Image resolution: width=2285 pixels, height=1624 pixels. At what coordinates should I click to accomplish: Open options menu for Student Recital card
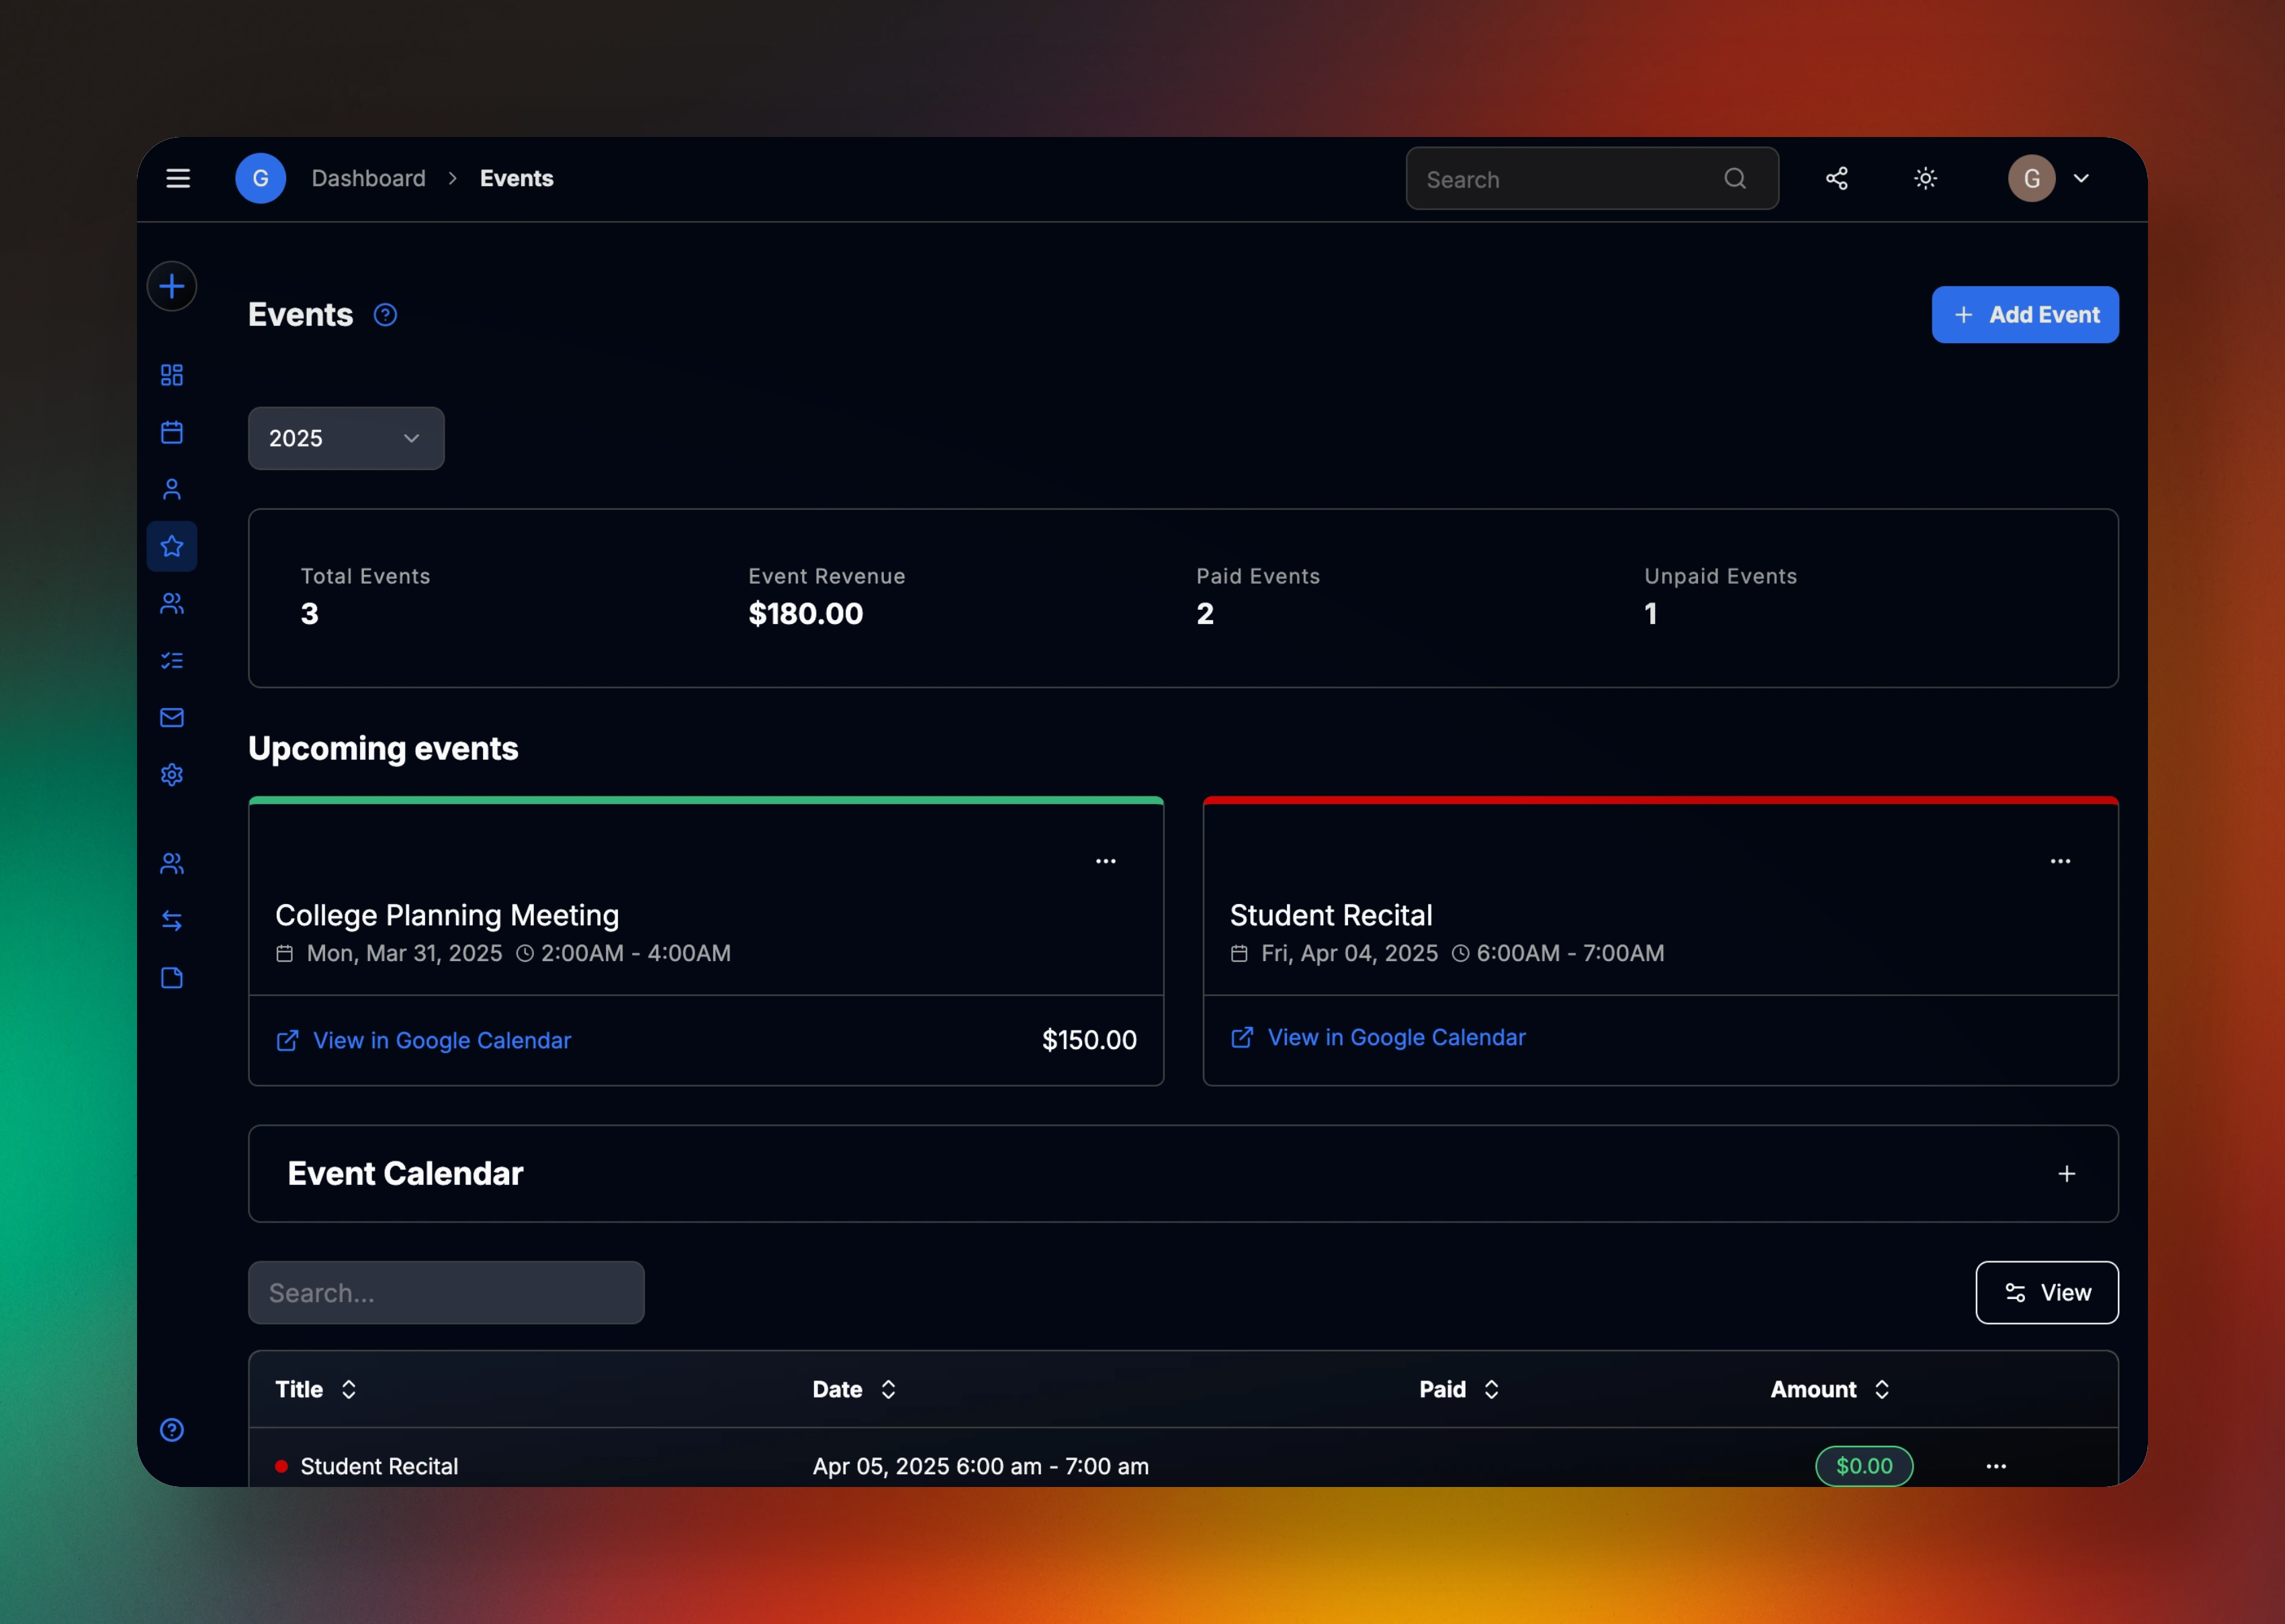[x=2060, y=861]
